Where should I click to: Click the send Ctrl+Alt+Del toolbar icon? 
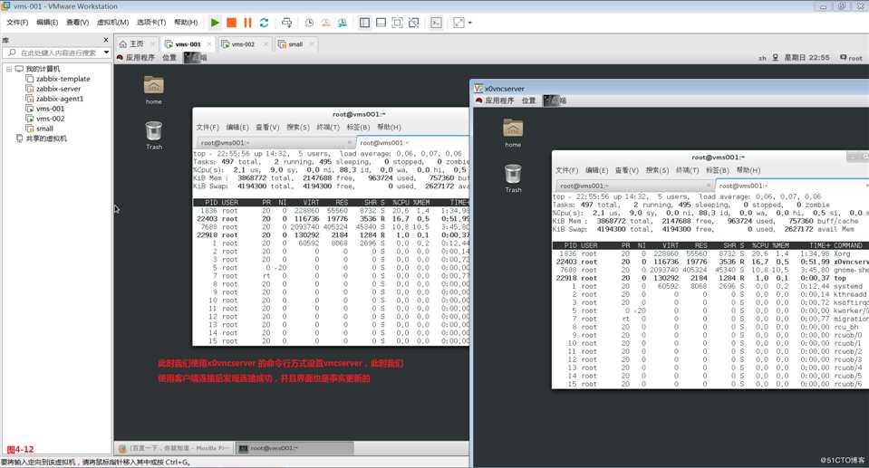pos(286,23)
